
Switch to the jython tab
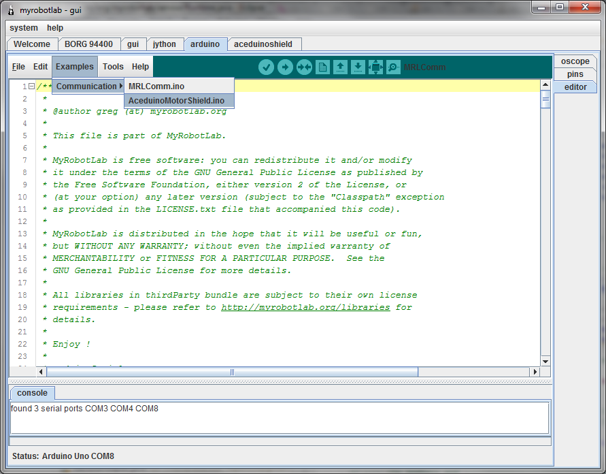click(165, 44)
